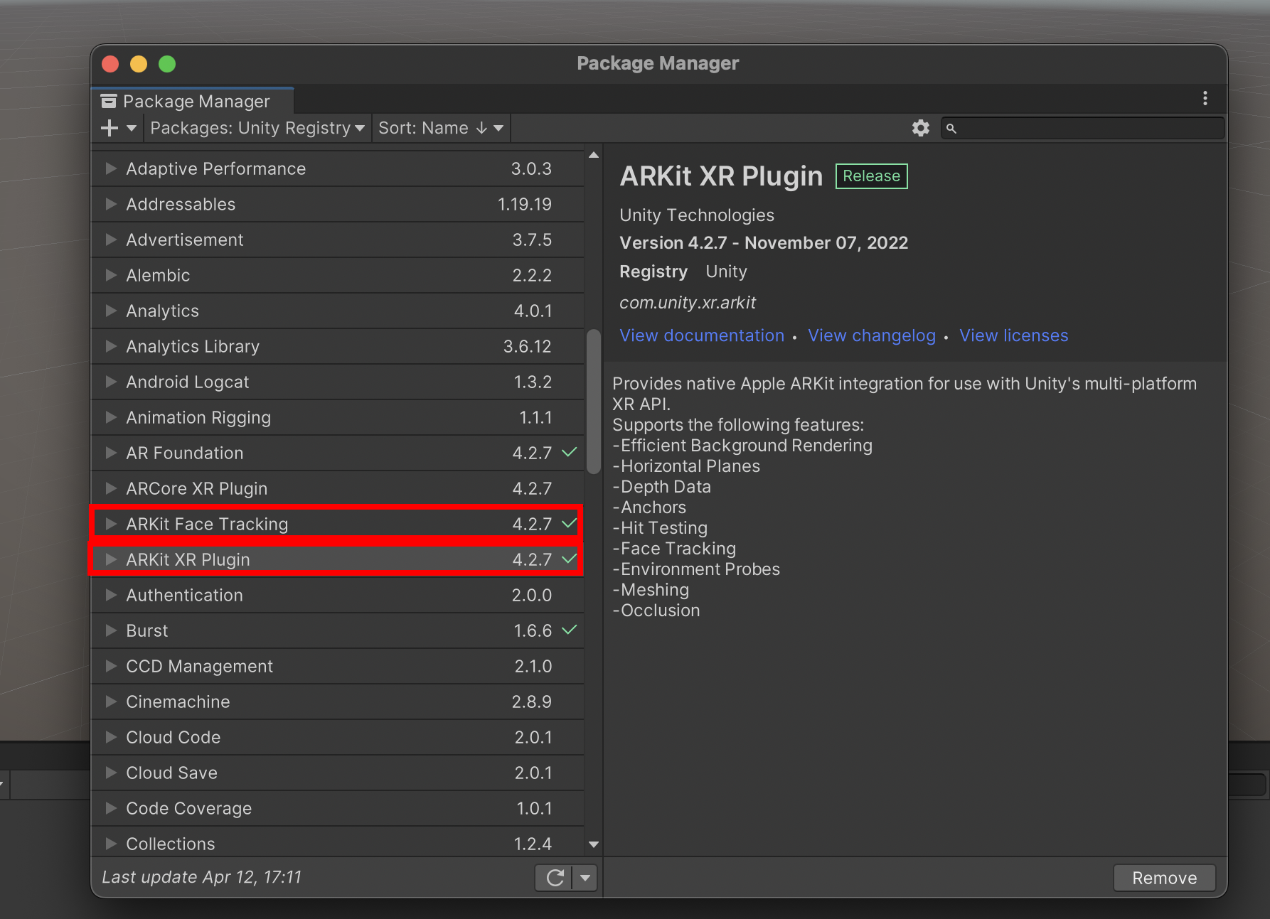Expand the Cloud Save package arrow
This screenshot has width=1270, height=919.
111,773
